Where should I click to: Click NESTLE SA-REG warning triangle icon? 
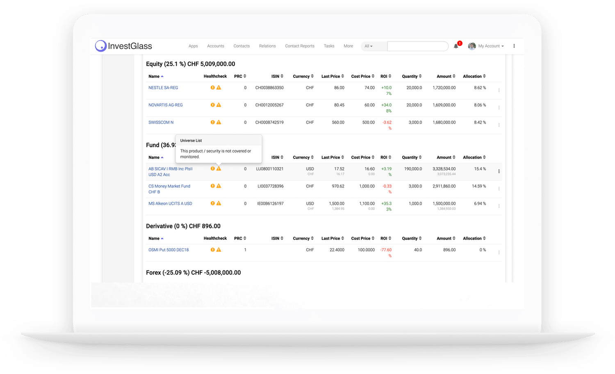(x=219, y=88)
